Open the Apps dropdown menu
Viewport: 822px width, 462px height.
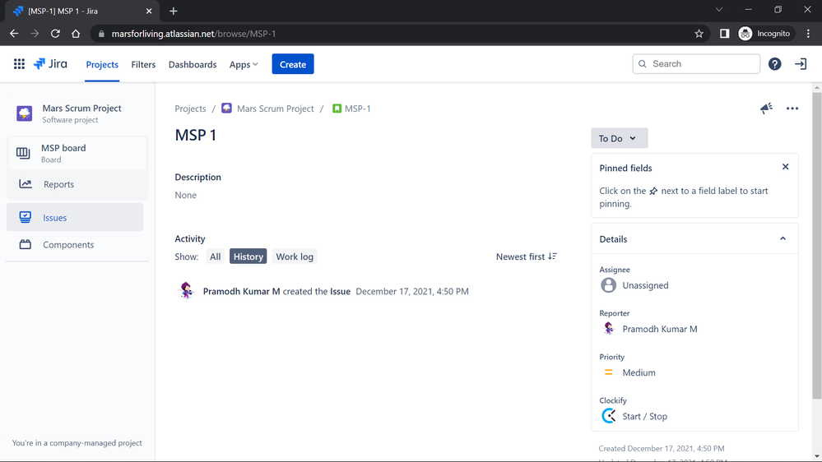(x=244, y=64)
